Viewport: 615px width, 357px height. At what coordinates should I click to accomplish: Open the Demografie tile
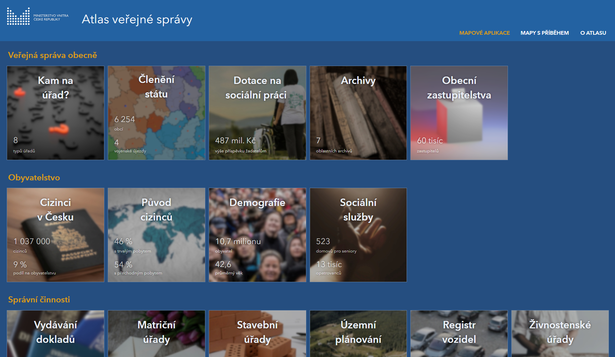click(x=257, y=235)
